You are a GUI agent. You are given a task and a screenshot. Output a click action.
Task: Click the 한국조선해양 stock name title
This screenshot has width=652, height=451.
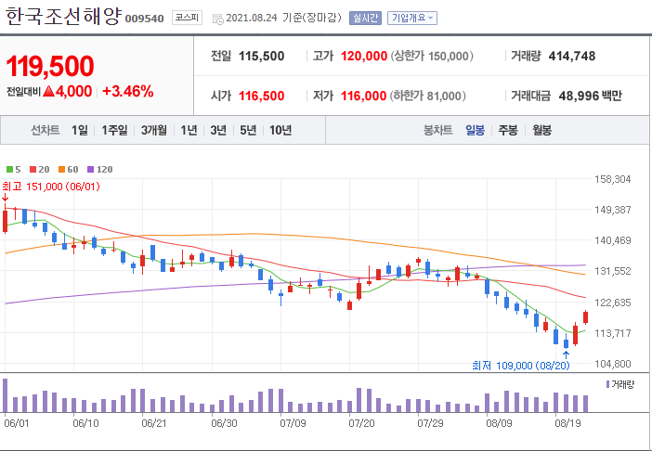pyautogui.click(x=63, y=16)
